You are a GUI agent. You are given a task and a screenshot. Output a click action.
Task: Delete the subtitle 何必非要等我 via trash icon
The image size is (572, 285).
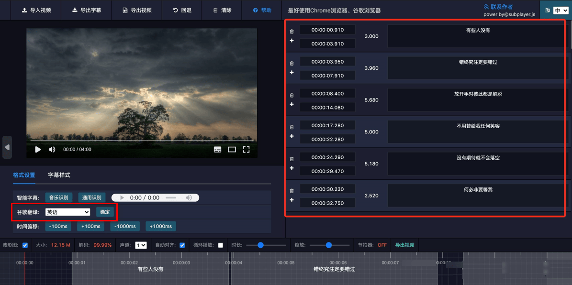(x=292, y=191)
